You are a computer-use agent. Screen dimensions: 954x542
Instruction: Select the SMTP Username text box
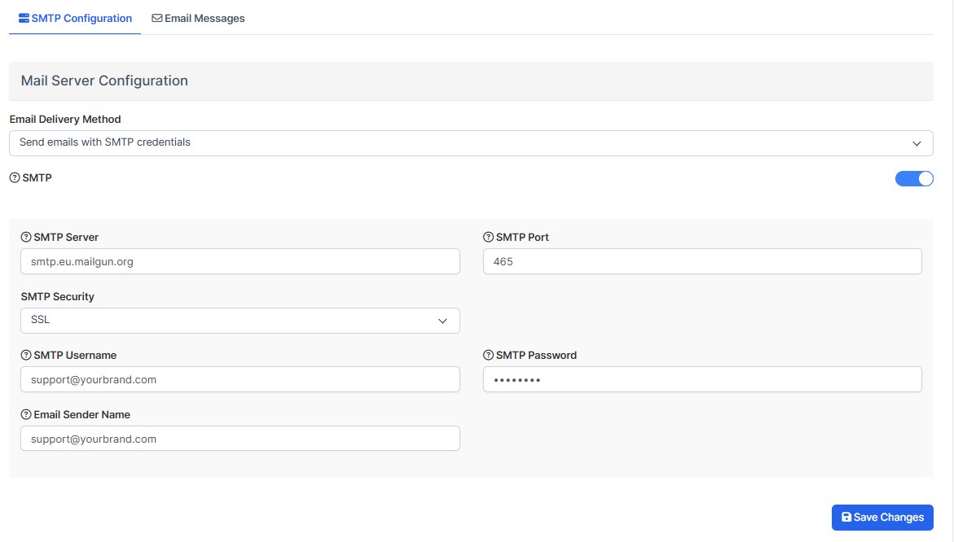tap(240, 380)
